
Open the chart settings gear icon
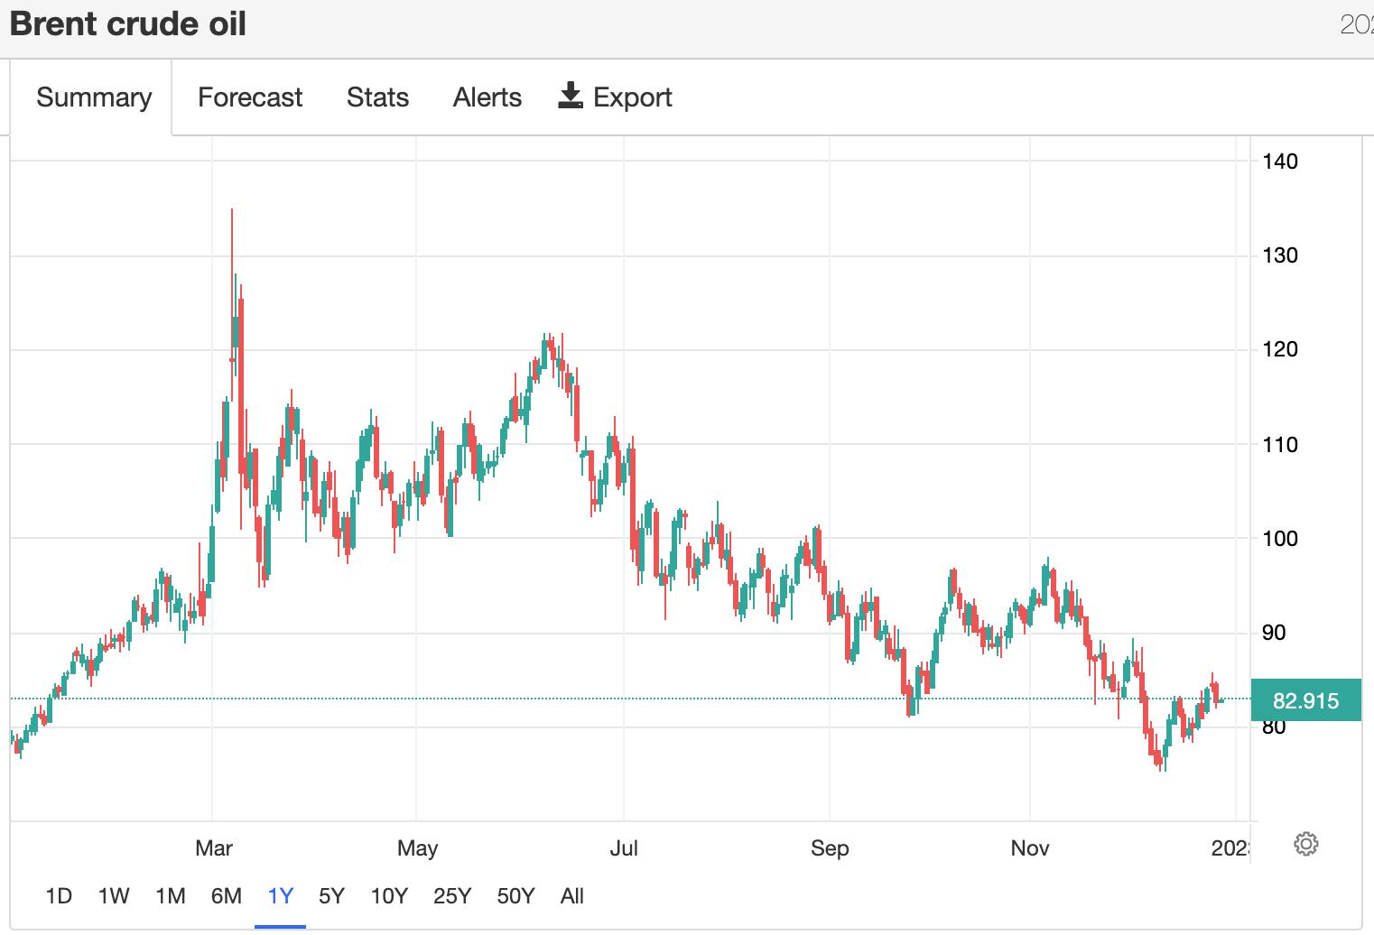click(x=1305, y=844)
